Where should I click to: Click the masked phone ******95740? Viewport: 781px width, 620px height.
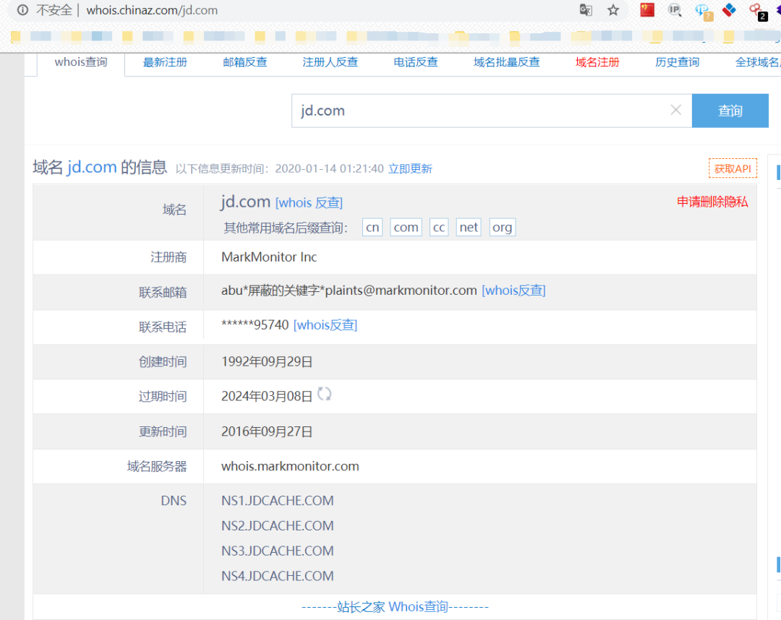click(255, 325)
